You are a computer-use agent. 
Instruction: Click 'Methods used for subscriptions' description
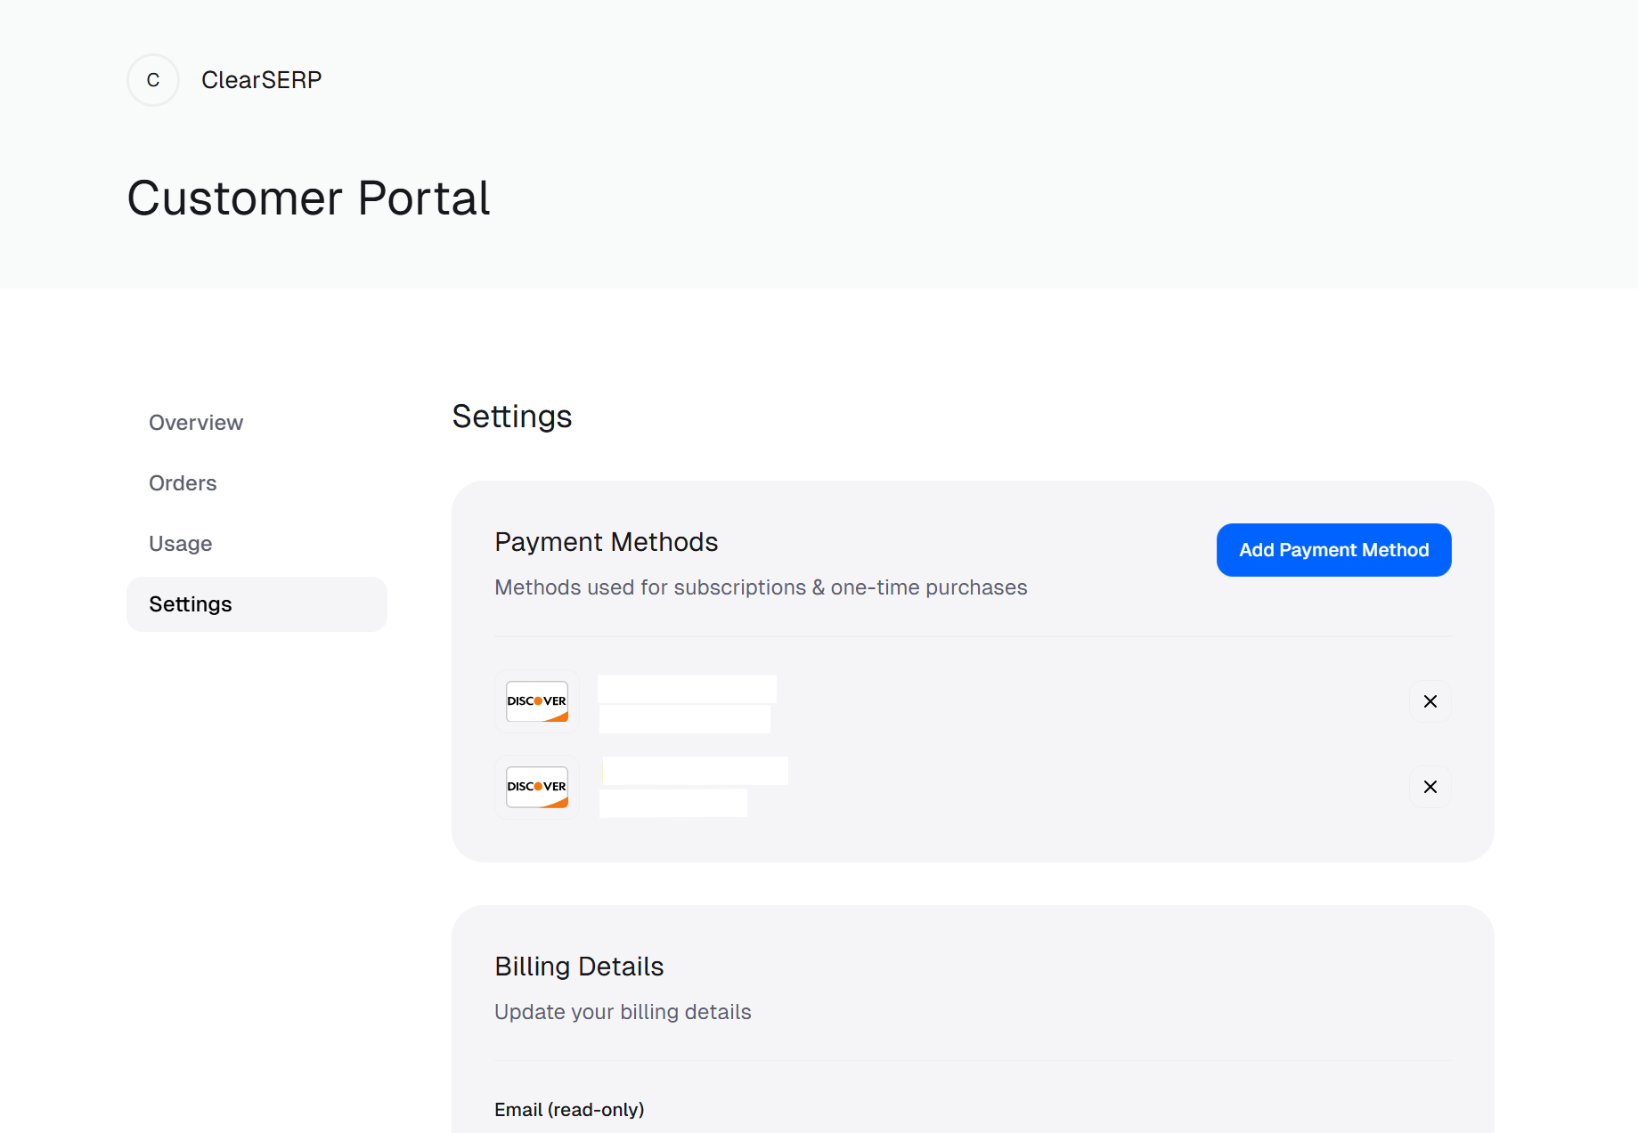761,587
